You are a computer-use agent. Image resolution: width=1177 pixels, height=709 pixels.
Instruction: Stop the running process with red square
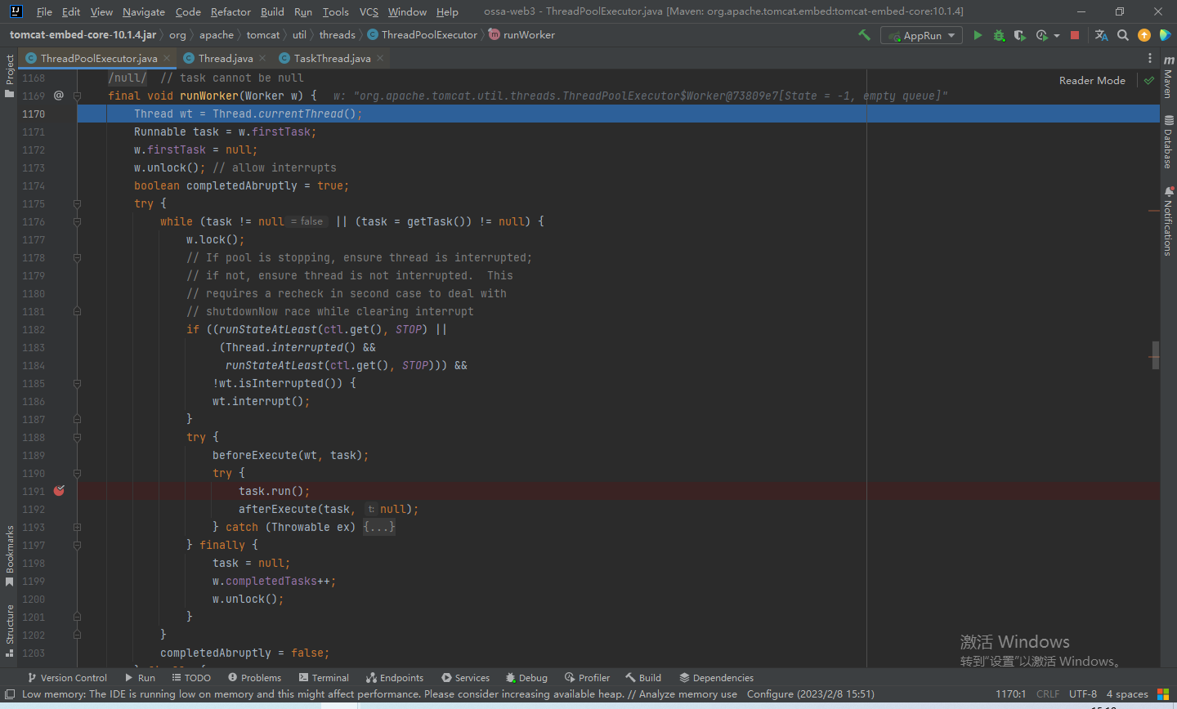tap(1075, 35)
